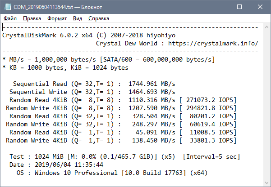Viewport: 271px width, 187px height.
Task: Open the Справка menu
Action: [99, 18]
